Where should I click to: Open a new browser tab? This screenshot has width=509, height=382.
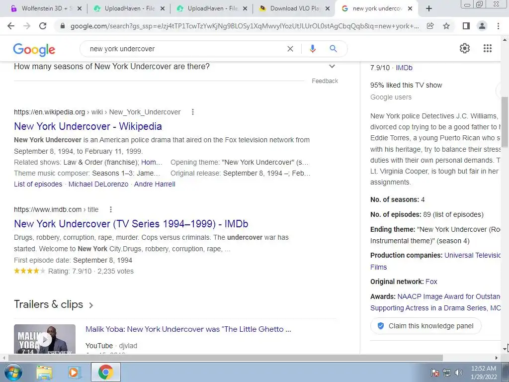pyautogui.click(x=429, y=8)
